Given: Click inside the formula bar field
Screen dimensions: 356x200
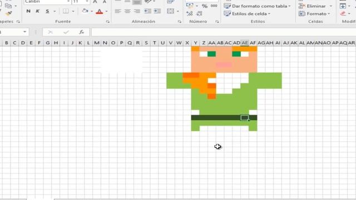Looking at the screenshot, I should pyautogui.click(x=224, y=32).
